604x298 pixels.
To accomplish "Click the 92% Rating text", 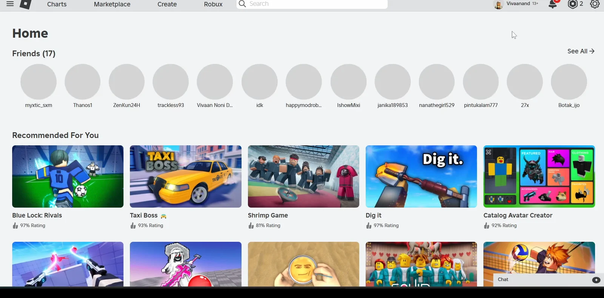I will [504, 226].
